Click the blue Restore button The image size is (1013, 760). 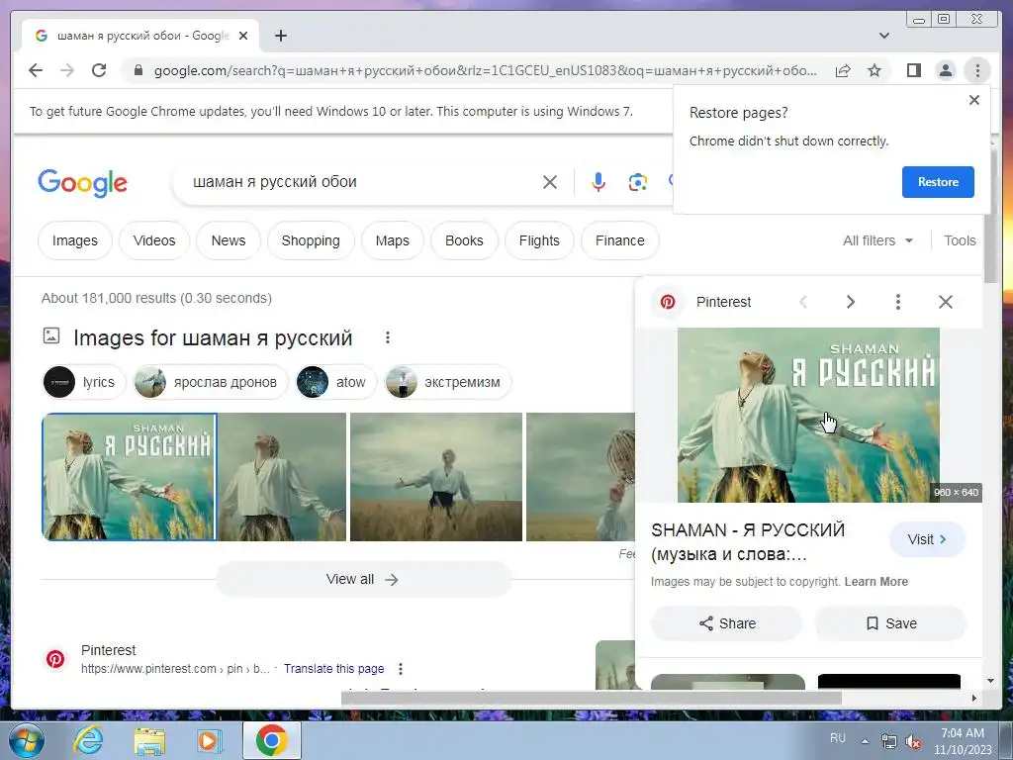pos(938,182)
